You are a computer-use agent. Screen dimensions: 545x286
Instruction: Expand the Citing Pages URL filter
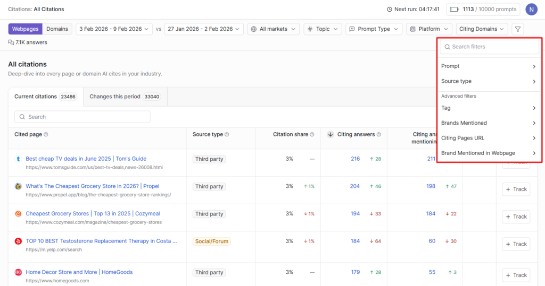(489, 138)
